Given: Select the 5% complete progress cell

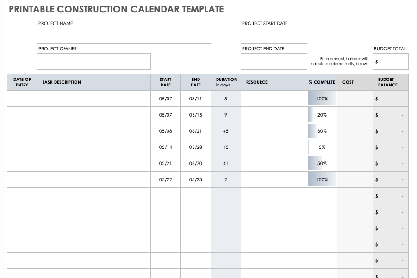Looking at the screenshot, I should 322,147.
